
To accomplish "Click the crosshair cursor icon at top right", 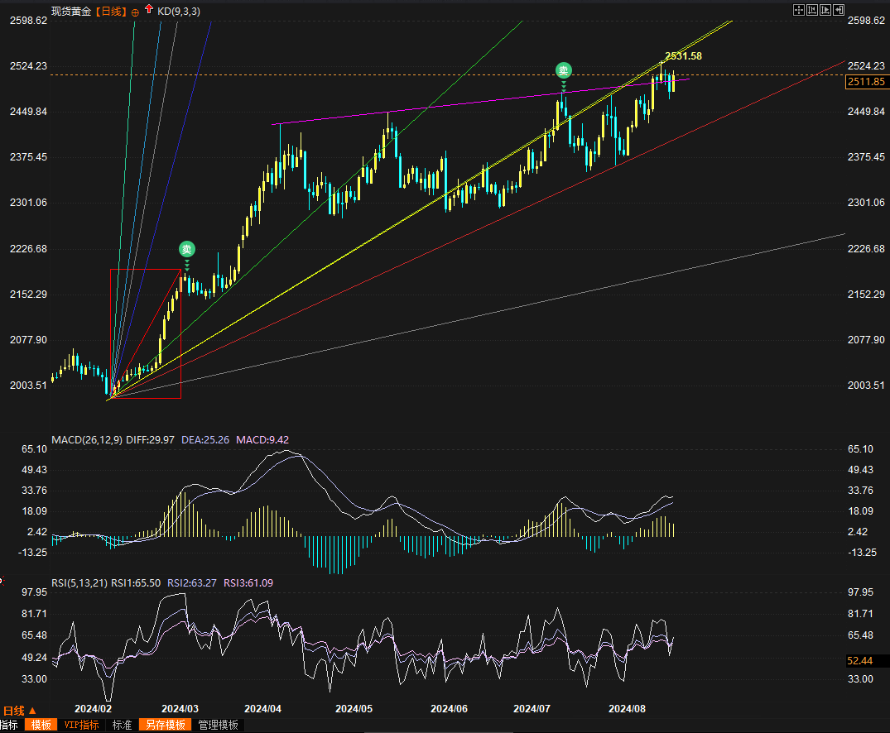I will tap(799, 10).
